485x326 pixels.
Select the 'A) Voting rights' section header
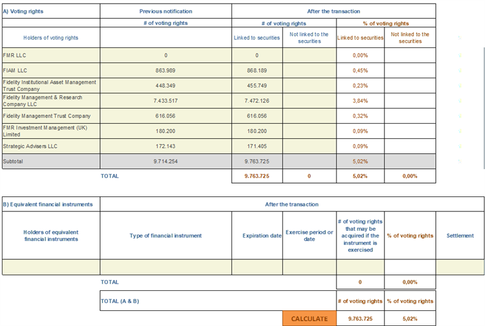(51, 11)
